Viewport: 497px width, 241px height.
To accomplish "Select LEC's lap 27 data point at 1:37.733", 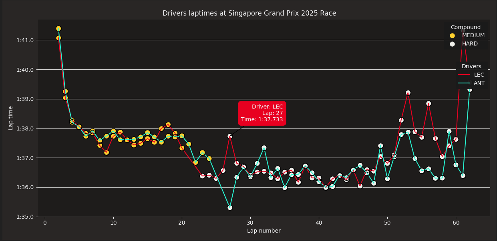I will point(230,136).
